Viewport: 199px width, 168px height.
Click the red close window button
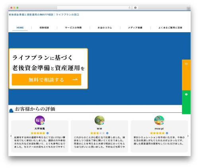(12, 8)
